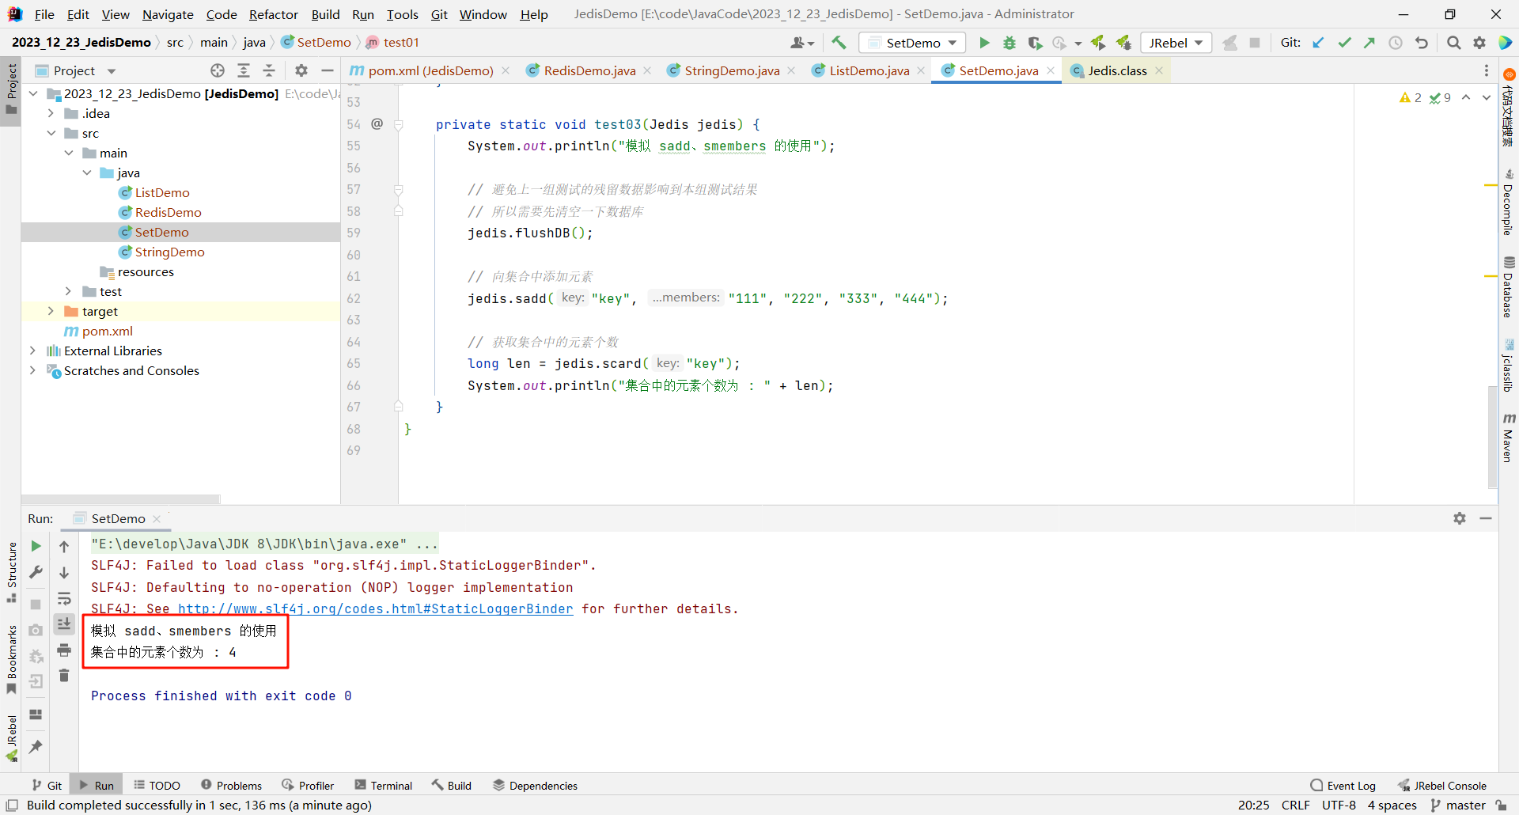Click the Git update project arrow
The width and height of the screenshot is (1519, 815).
click(1318, 43)
